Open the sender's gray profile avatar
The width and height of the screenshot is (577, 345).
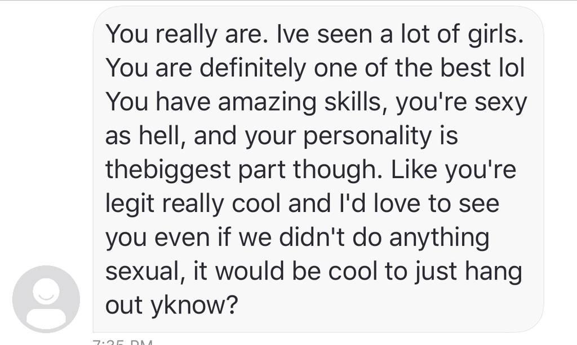coord(46,299)
